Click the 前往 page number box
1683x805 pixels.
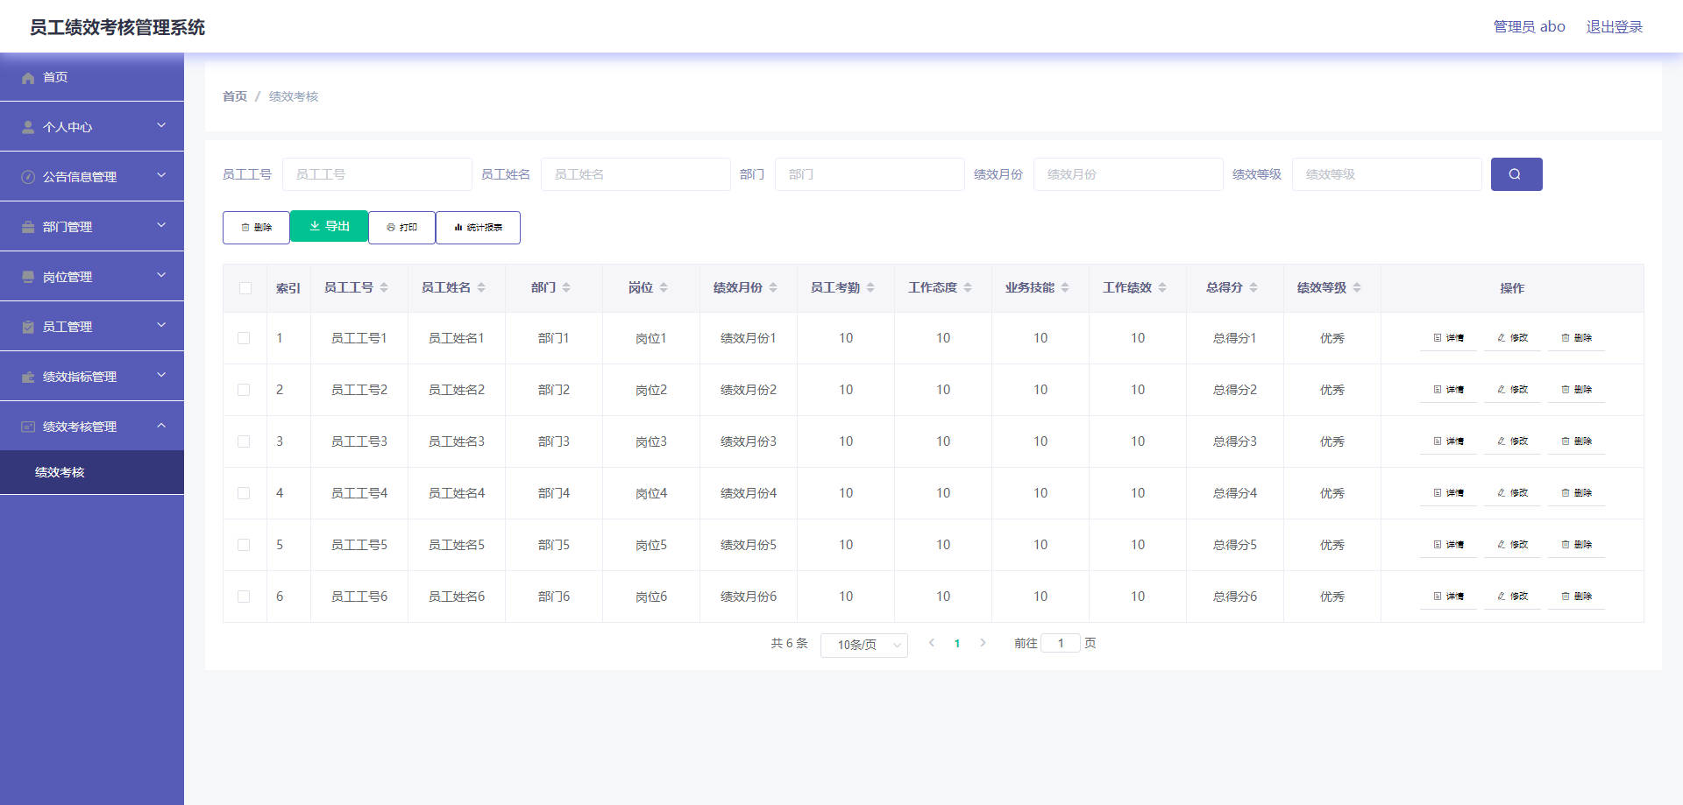1061,643
